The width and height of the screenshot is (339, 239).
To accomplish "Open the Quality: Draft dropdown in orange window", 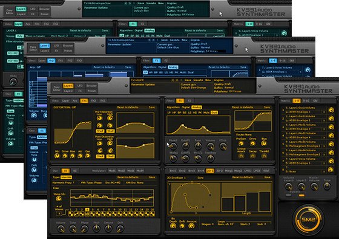I will coord(223,84).
